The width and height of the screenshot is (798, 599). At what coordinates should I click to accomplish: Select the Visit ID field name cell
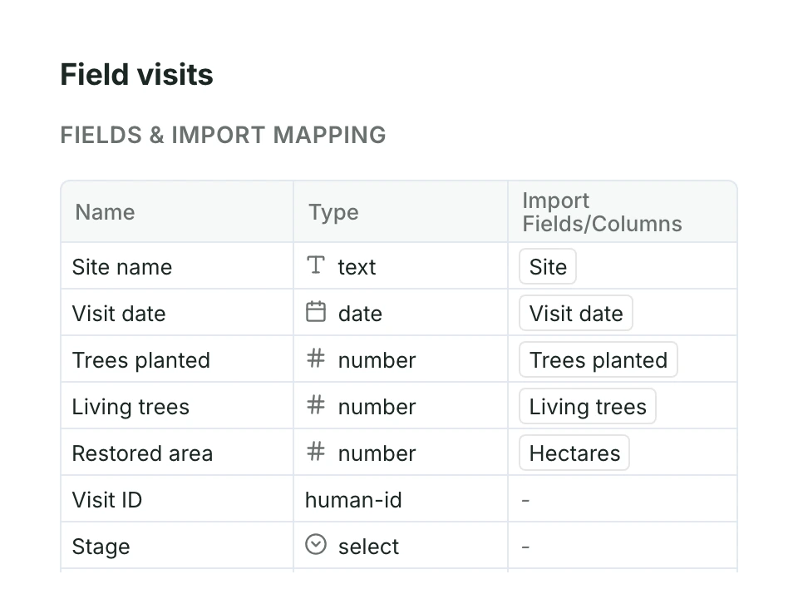(x=177, y=500)
